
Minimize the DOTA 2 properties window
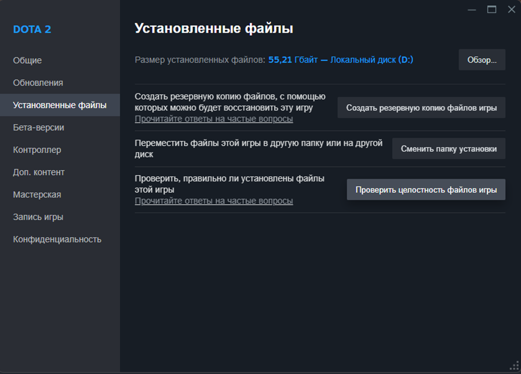(x=471, y=10)
